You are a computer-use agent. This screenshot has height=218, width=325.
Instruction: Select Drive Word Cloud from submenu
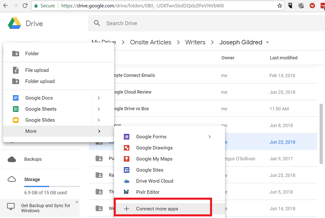169,181
